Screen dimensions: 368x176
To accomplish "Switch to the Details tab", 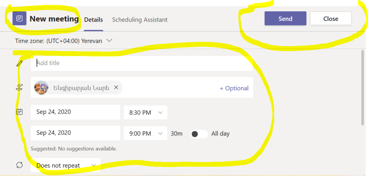I will tap(94, 20).
